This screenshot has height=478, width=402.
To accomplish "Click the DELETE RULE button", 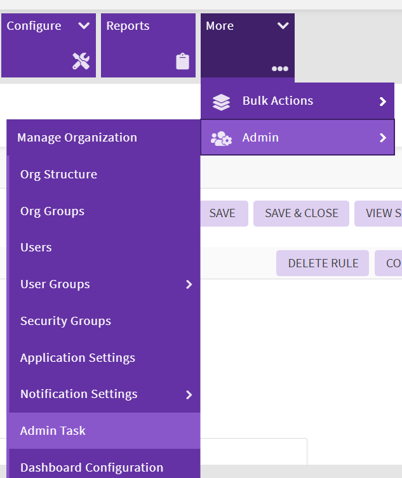I will [x=323, y=263].
